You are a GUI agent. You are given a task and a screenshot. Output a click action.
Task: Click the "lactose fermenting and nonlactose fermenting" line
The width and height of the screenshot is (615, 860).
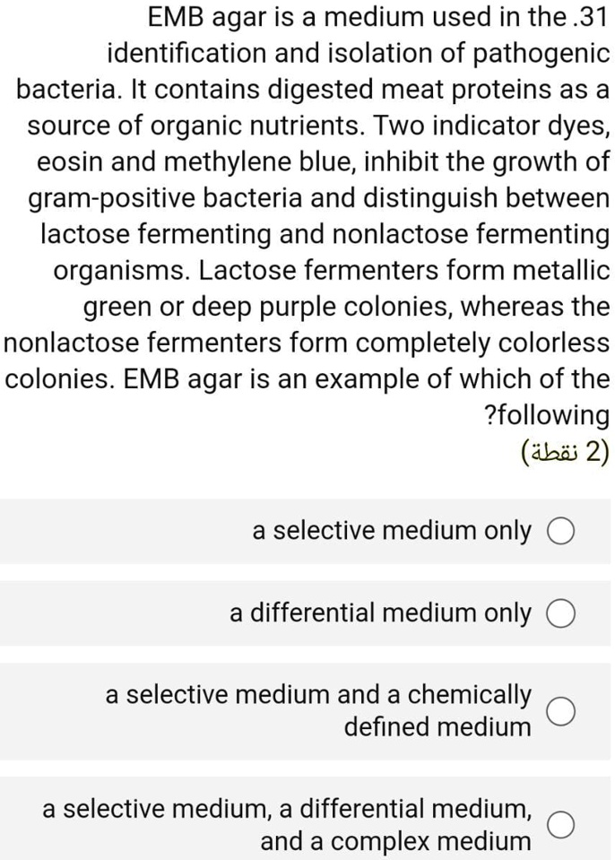tap(325, 235)
